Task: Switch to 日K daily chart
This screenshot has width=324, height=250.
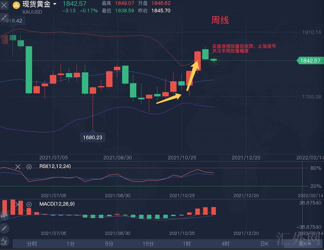Action: coord(264,244)
